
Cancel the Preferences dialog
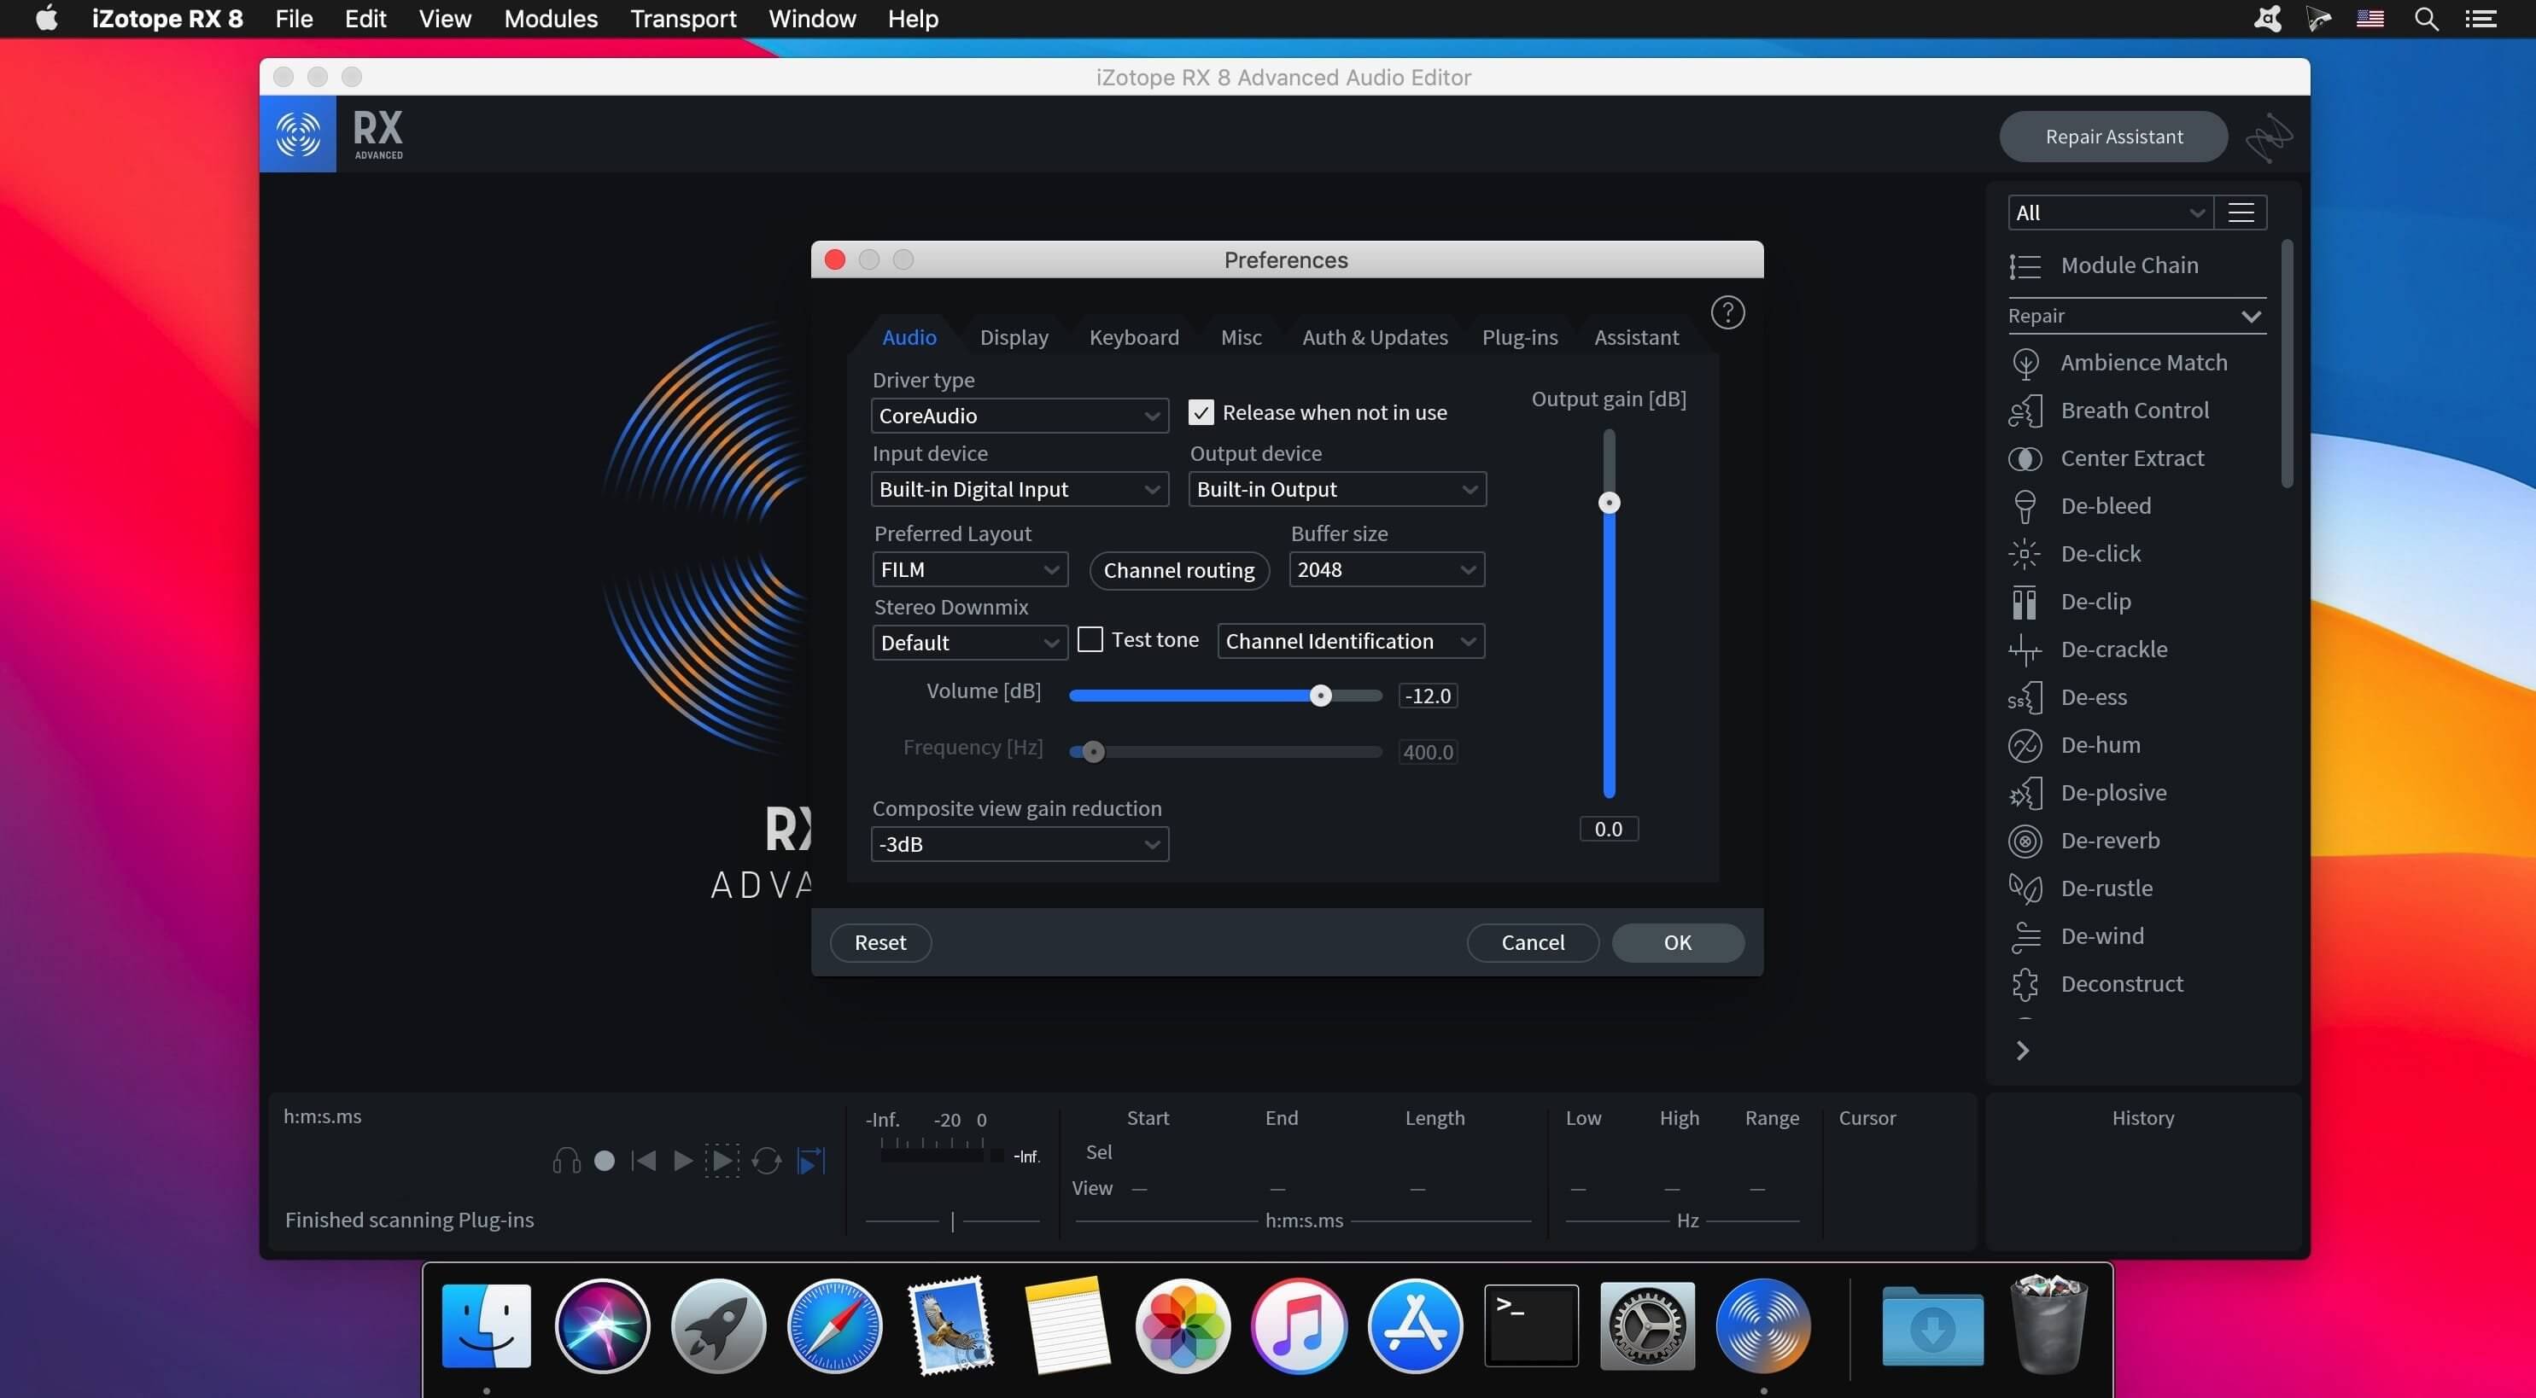tap(1533, 942)
